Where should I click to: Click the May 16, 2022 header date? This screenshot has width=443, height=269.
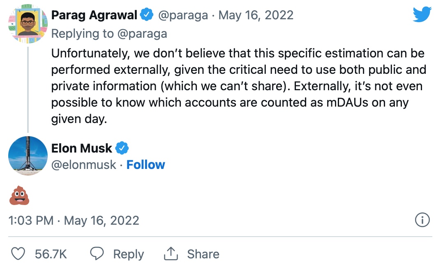pos(256,16)
